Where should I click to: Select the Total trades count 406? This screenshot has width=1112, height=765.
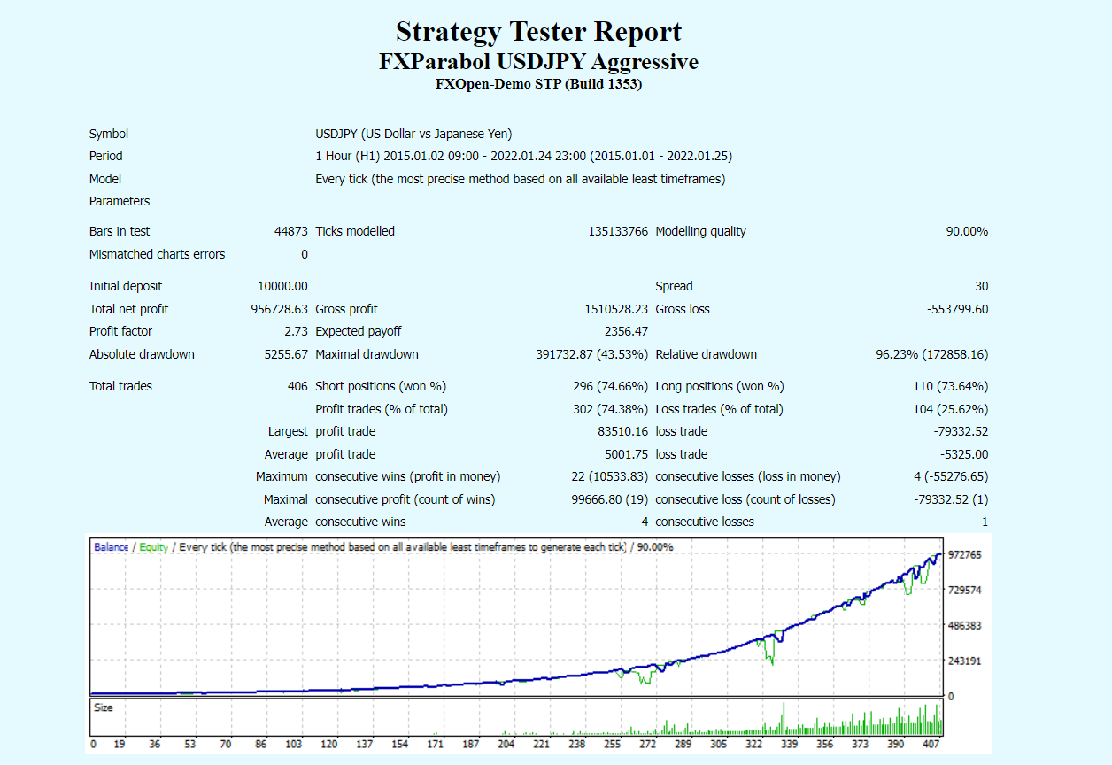coord(297,386)
